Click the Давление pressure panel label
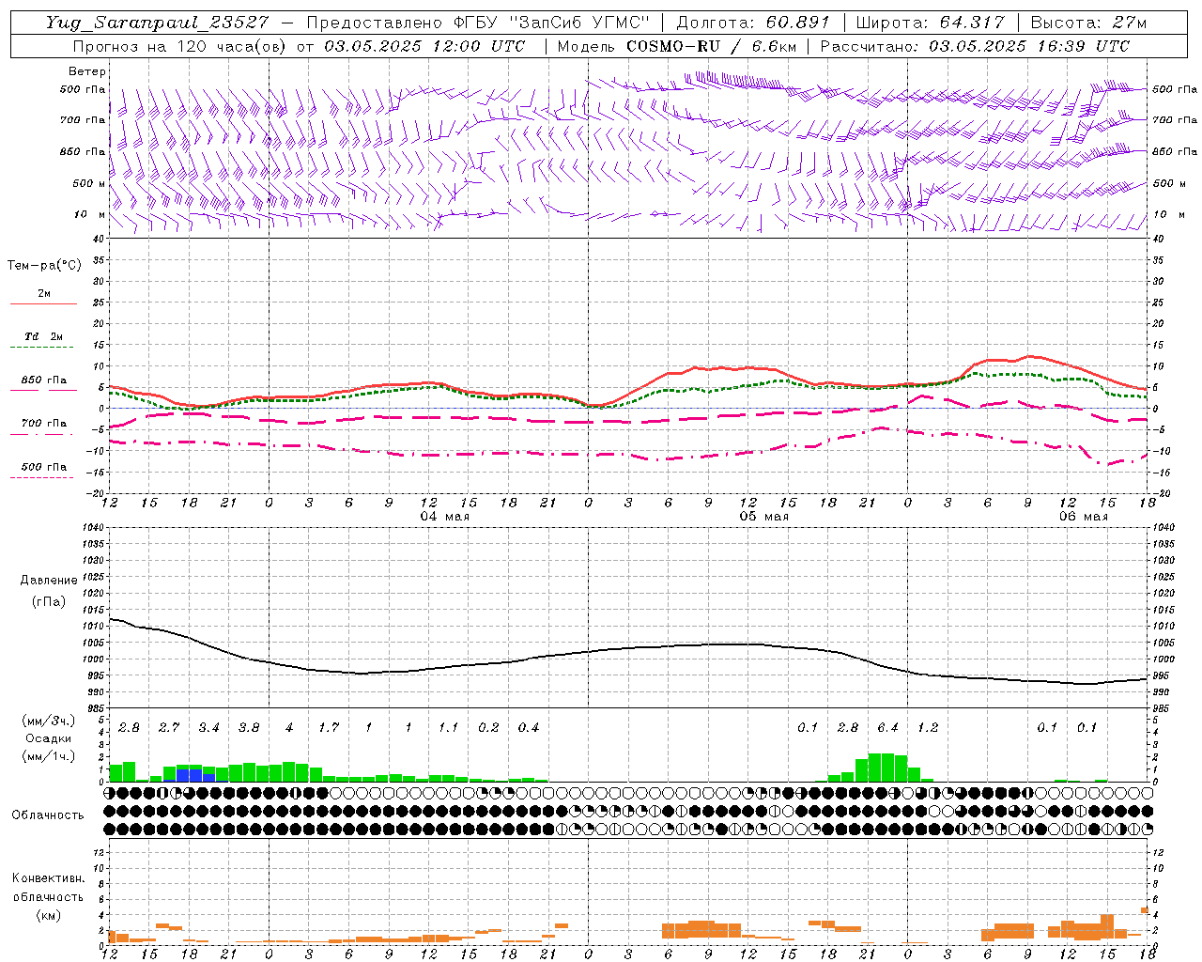Viewport: 1202px width, 962px height. click(49, 581)
